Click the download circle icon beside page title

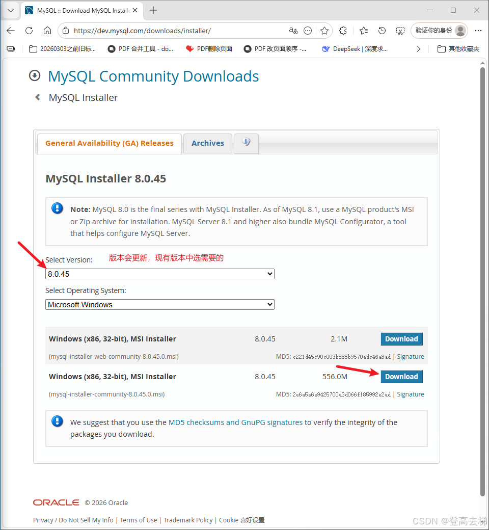(x=35, y=76)
